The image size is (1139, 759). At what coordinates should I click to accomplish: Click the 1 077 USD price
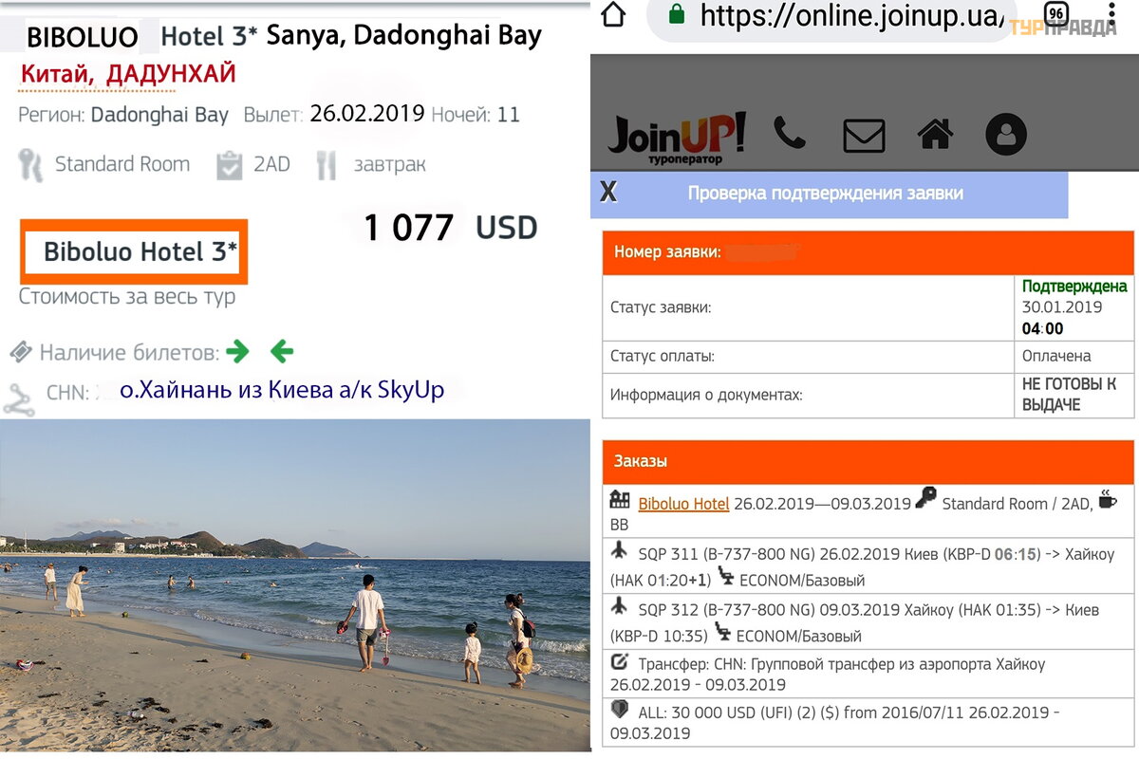click(x=451, y=228)
